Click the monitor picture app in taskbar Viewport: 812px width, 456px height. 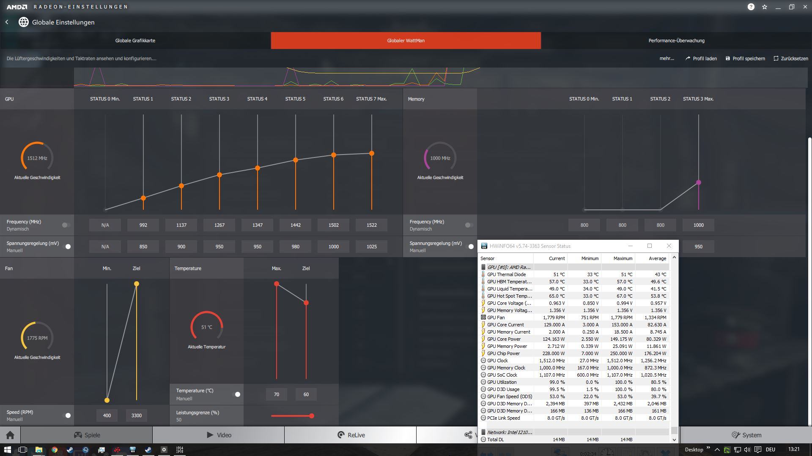click(x=101, y=450)
